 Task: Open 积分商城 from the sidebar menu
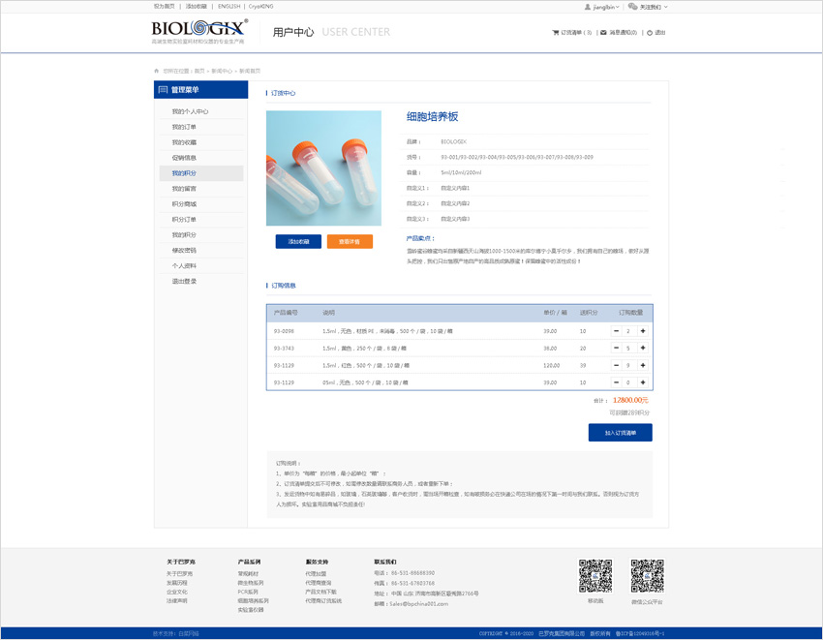[x=184, y=204]
